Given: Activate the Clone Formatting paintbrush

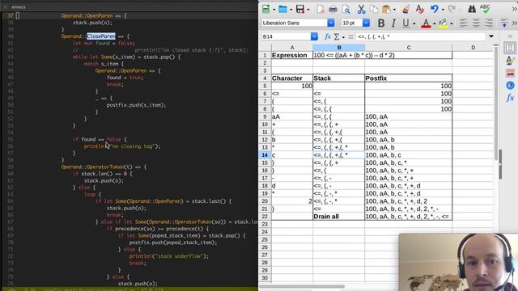Looking at the screenshot, I should (x=406, y=9).
